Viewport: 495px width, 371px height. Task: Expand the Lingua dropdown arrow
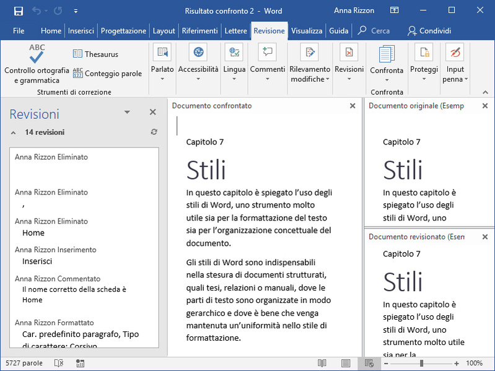click(234, 79)
